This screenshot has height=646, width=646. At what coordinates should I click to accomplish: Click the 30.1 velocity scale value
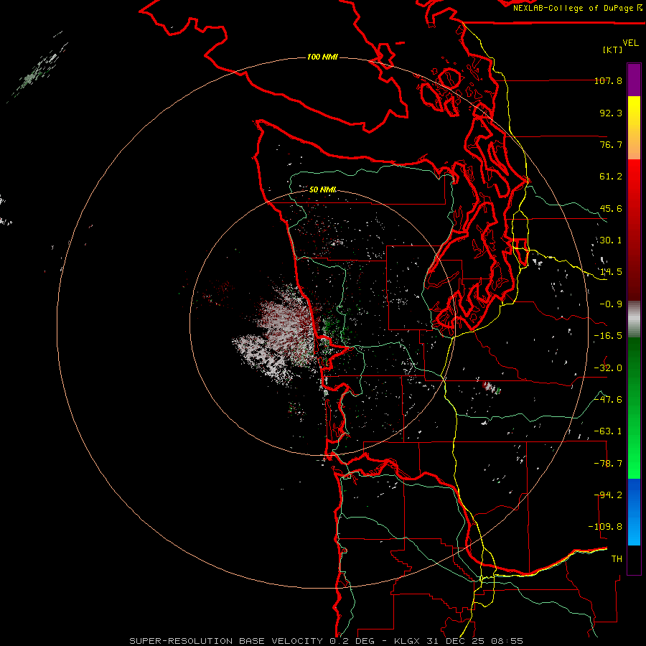click(611, 240)
